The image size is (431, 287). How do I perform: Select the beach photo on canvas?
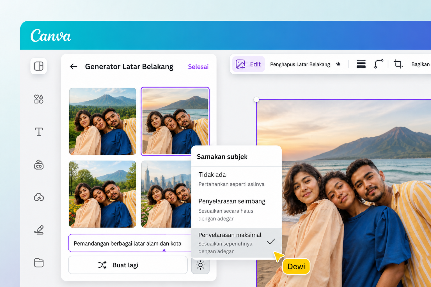(344, 193)
